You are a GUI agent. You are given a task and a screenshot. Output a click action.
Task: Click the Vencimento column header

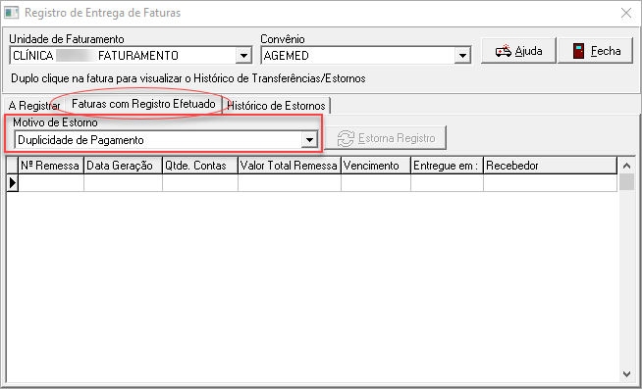point(375,166)
